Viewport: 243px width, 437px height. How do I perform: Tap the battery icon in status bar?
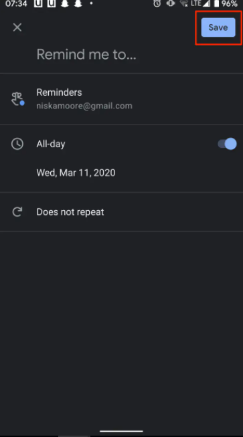(216, 3)
